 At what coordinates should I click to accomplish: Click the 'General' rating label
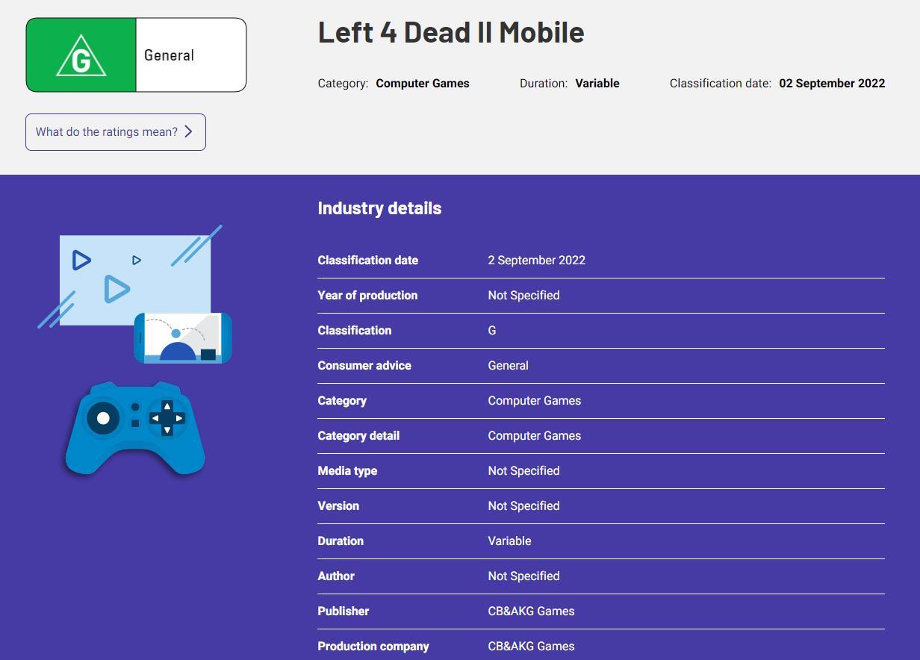coord(169,55)
